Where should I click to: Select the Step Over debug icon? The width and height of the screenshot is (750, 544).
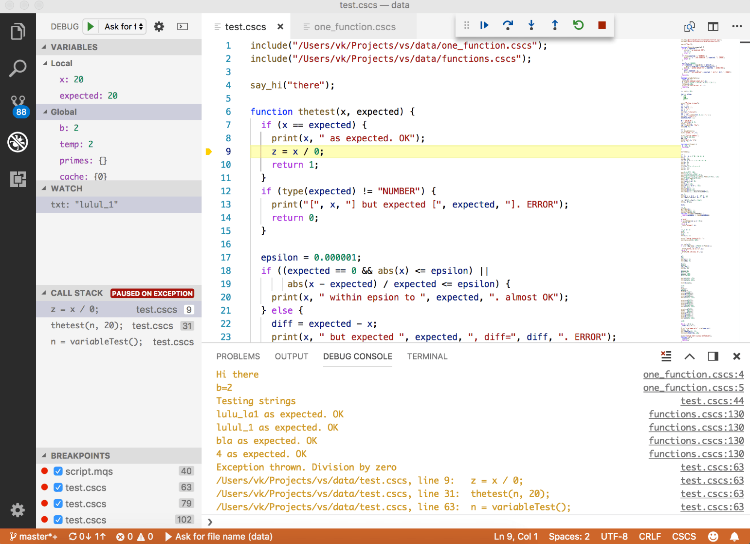[508, 25]
